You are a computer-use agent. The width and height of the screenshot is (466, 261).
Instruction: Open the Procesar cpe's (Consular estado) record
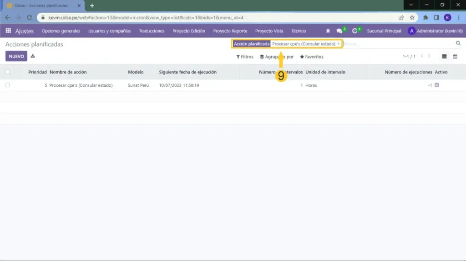[x=81, y=85]
